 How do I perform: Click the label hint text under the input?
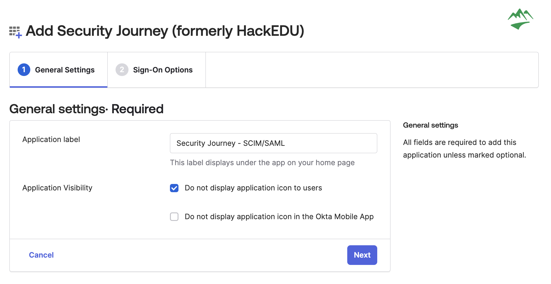(x=262, y=163)
